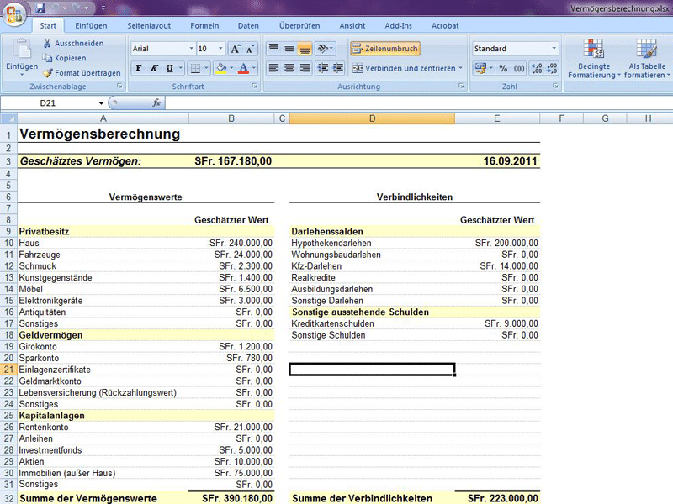
Task: Toggle underline with the U button
Action: (170, 68)
